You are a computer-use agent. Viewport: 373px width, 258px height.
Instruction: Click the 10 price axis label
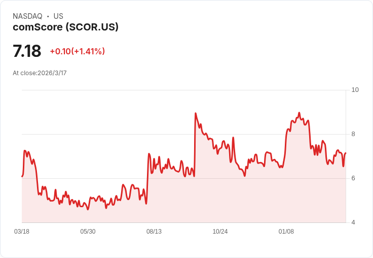[x=355, y=90]
